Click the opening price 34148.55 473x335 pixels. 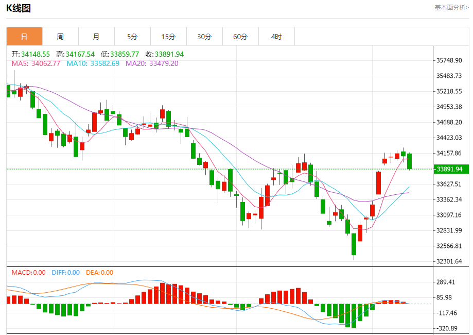pos(36,55)
